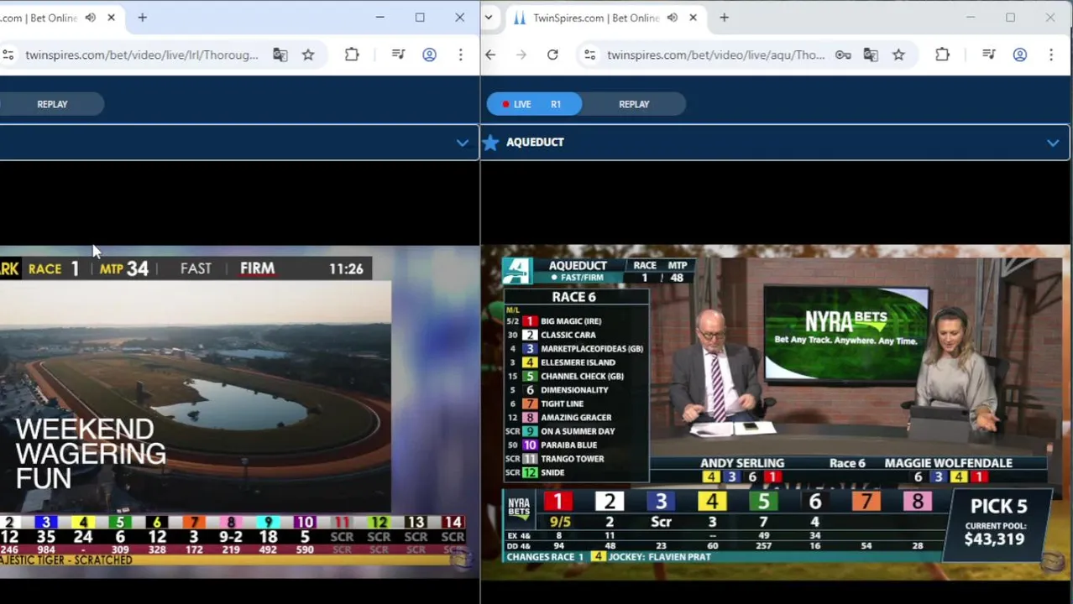Click ANDY SERLING name caption

coord(742,463)
